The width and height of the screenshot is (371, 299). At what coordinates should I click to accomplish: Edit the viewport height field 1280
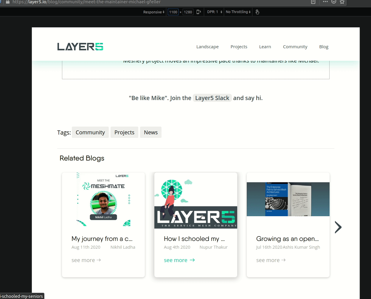(188, 12)
